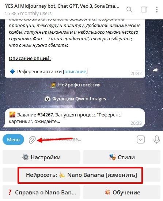
Task: Click the forward arrow beside the message
Action: click(x=155, y=70)
